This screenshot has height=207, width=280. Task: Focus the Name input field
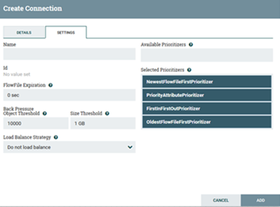(x=69, y=54)
